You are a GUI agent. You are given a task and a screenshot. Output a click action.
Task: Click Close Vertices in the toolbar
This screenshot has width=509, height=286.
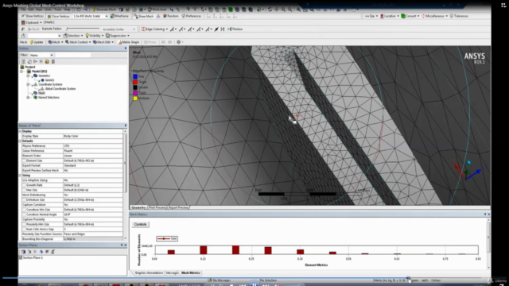pyautogui.click(x=59, y=16)
